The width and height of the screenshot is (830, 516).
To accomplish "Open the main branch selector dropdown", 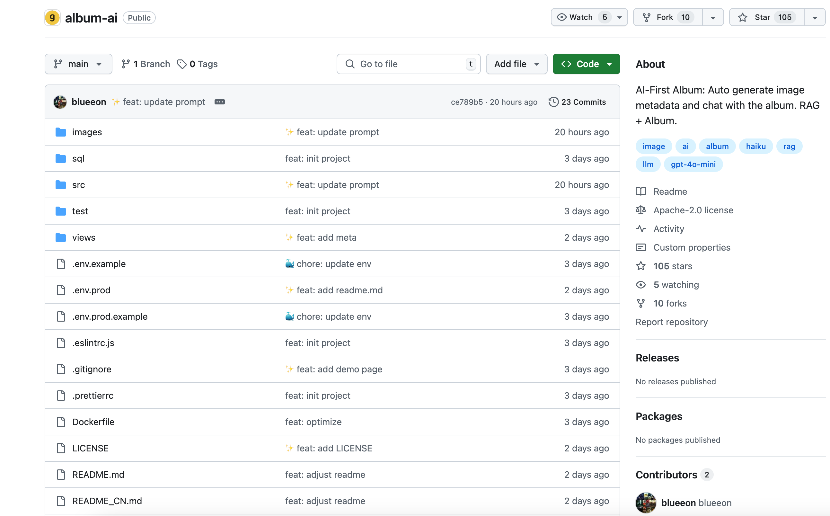I will click(78, 64).
